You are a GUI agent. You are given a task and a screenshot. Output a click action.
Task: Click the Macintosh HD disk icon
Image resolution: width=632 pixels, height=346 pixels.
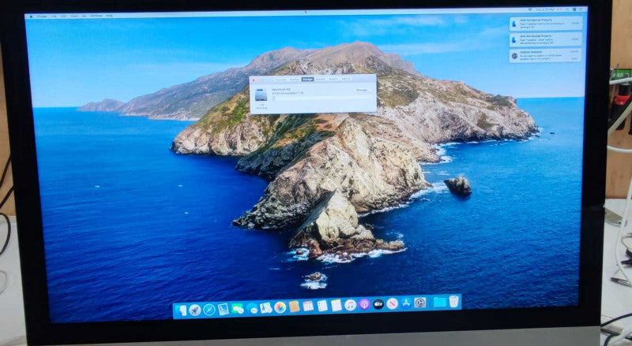tap(261, 95)
